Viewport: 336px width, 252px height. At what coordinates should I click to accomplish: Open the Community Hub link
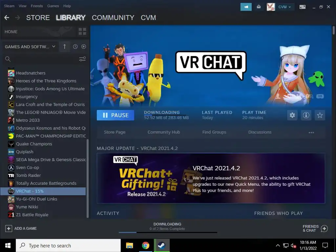pos(164,132)
